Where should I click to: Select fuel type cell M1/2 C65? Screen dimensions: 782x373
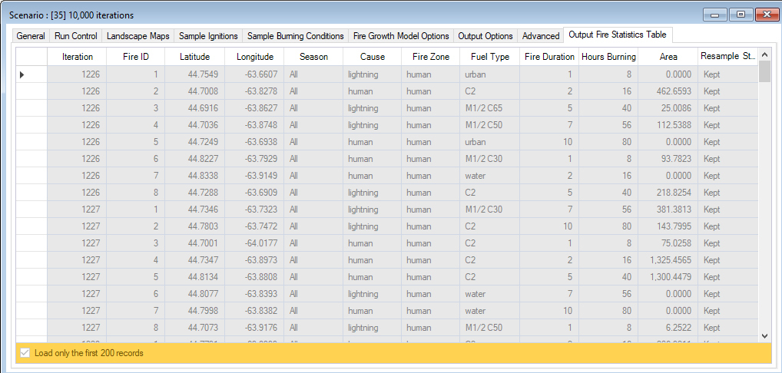pyautogui.click(x=490, y=108)
